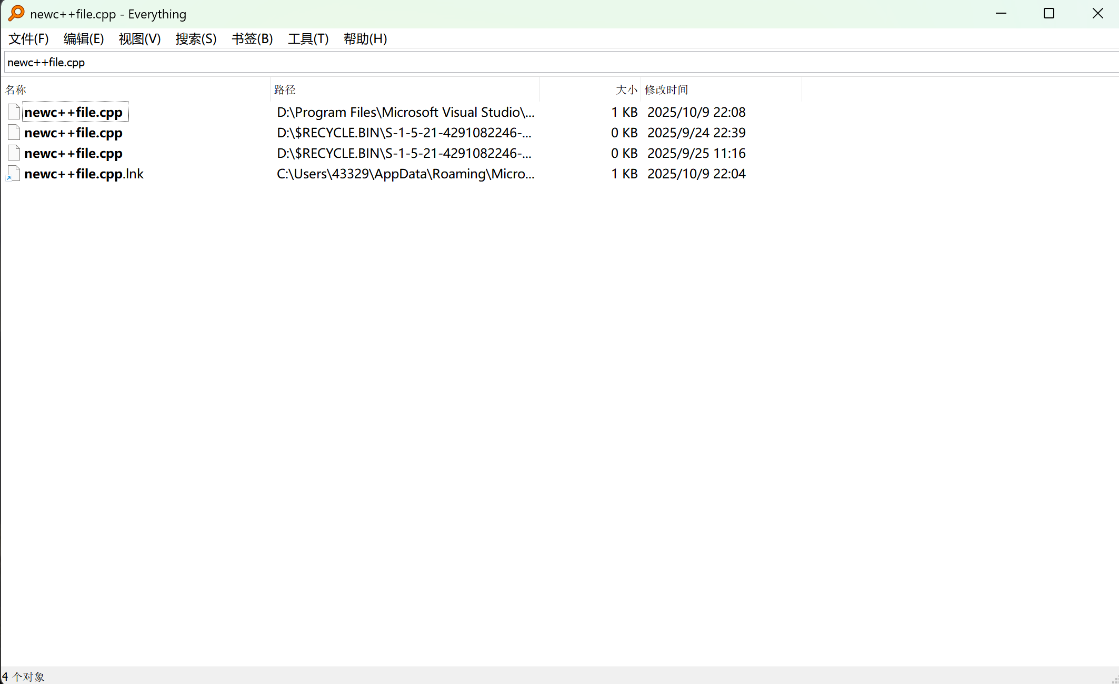Click size 0 KB of 2025/9/24 row
Image resolution: width=1119 pixels, height=684 pixels.
coord(624,133)
